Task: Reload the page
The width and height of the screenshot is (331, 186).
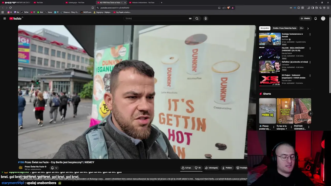Action: tap(10, 8)
